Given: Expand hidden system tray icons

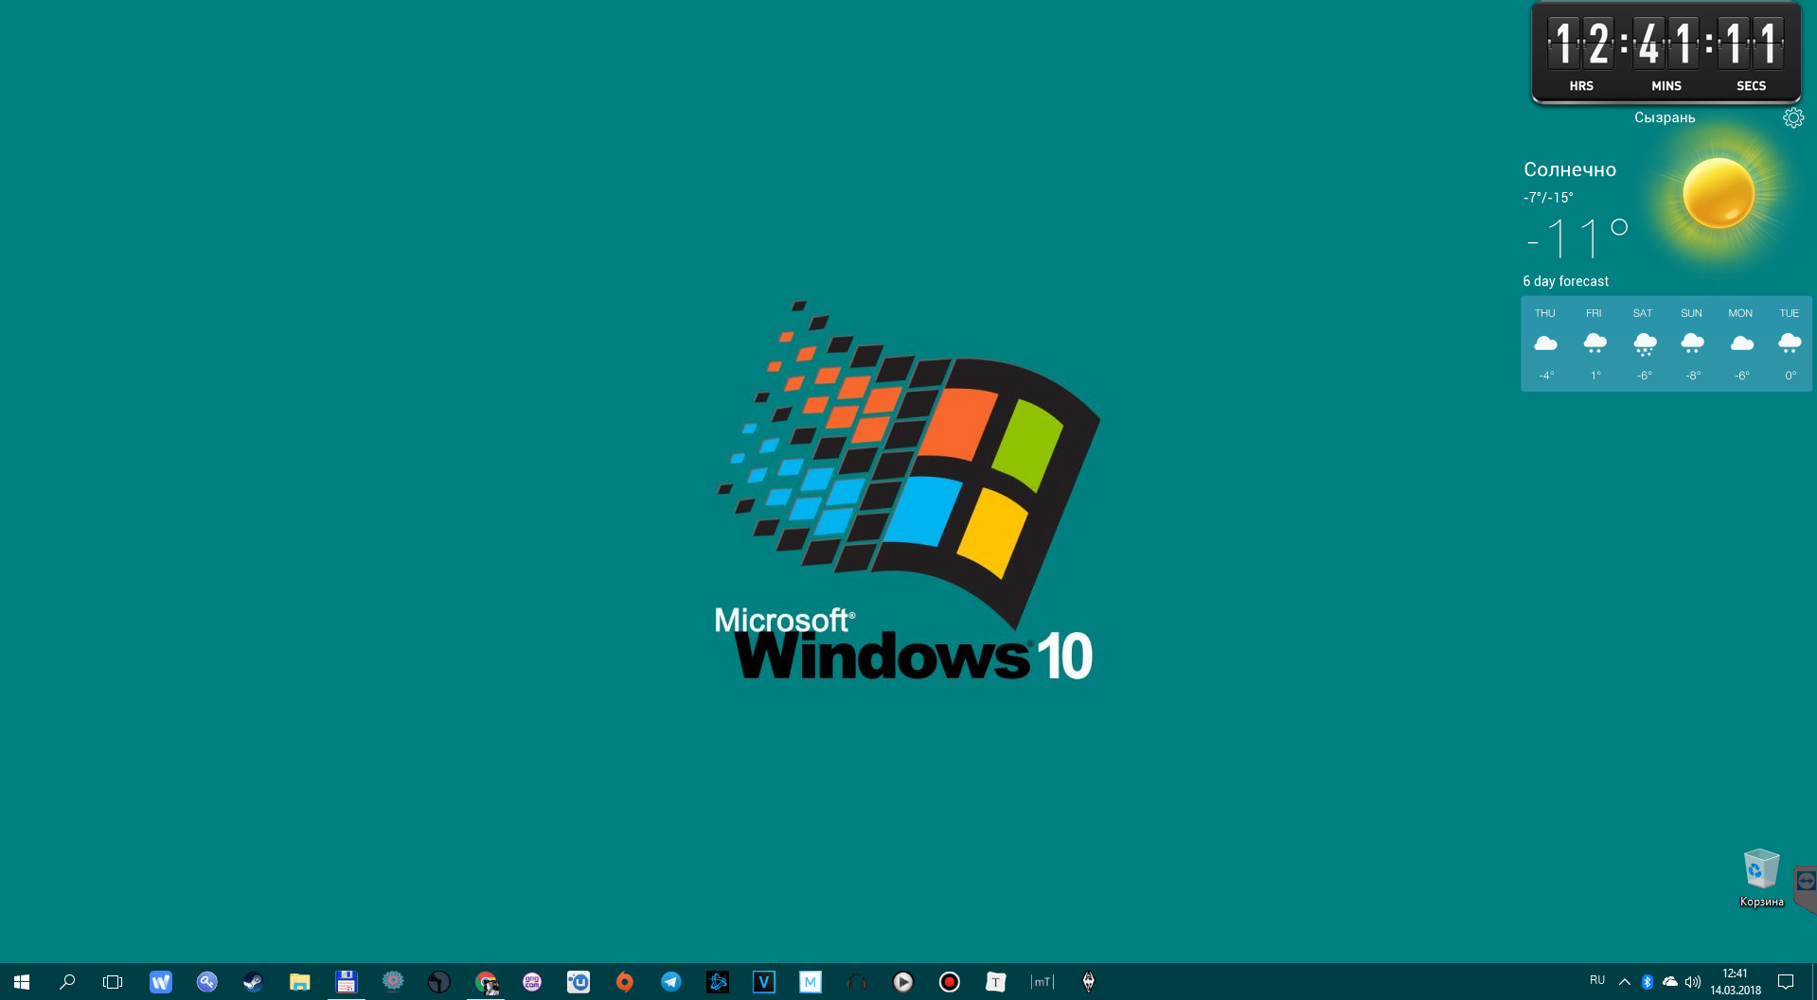Looking at the screenshot, I should click(x=1624, y=982).
